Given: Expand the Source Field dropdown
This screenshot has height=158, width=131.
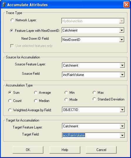Looking at the screenshot, I should (122, 75).
